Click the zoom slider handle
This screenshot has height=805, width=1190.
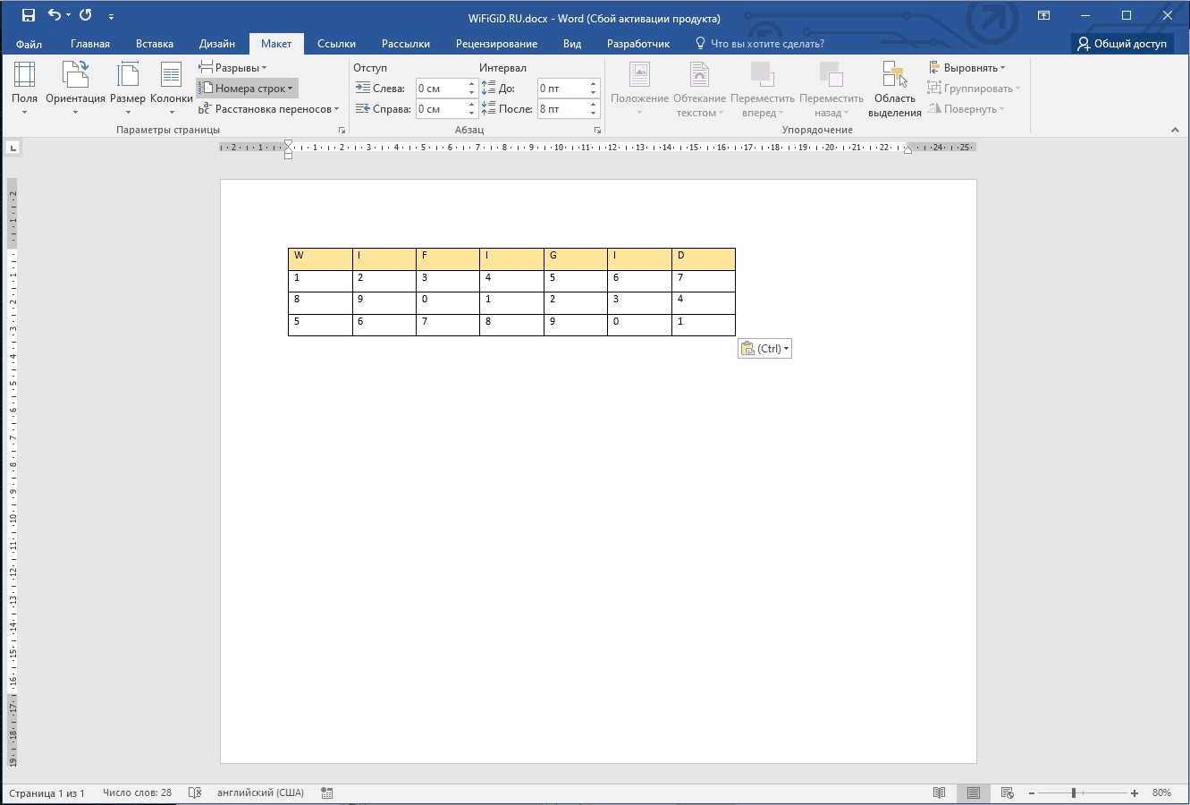pyautogui.click(x=1074, y=793)
